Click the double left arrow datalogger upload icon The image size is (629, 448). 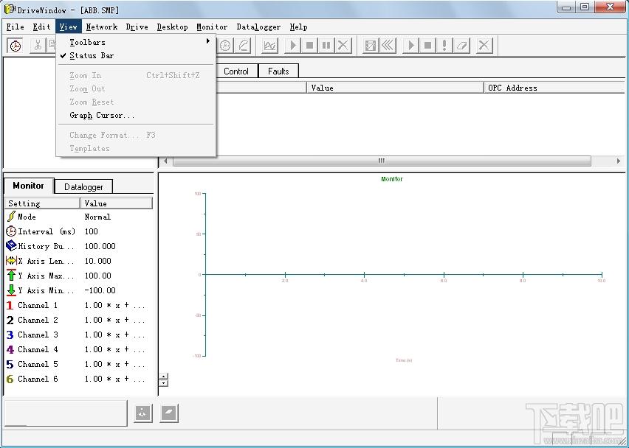(x=388, y=46)
